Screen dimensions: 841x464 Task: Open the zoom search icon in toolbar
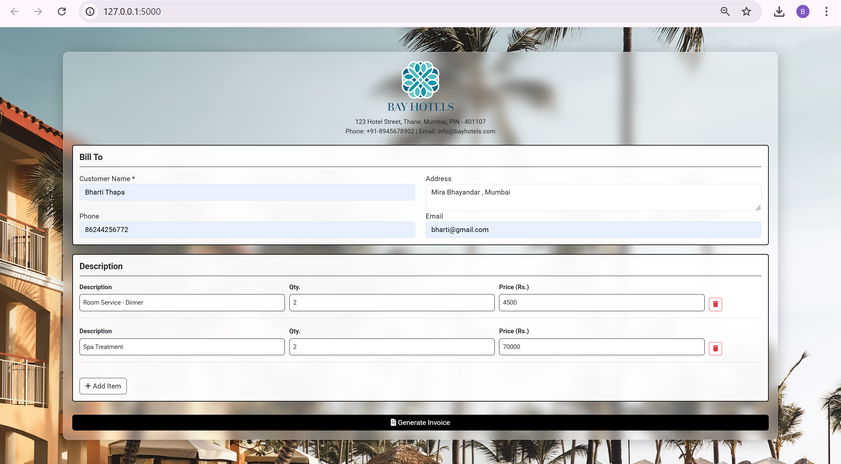click(725, 11)
